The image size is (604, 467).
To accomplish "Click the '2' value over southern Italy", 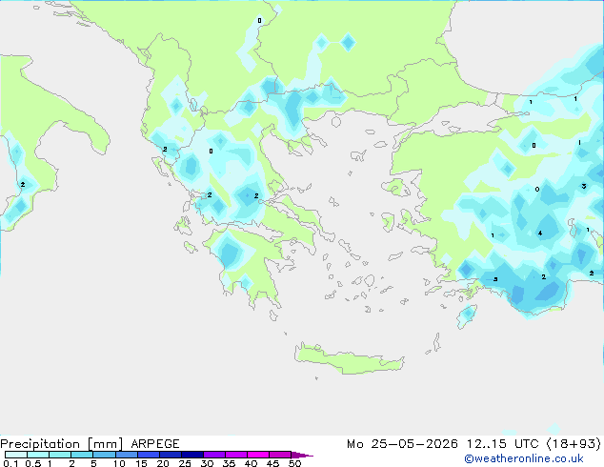I will point(23,185).
